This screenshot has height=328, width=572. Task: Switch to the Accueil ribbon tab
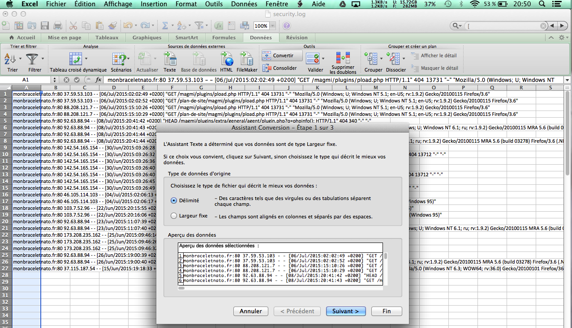22,38
